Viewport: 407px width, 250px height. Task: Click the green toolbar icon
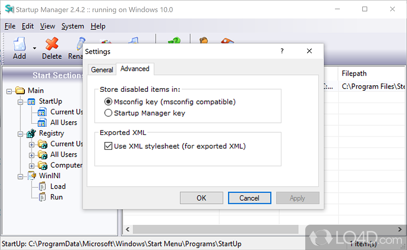pos(174,43)
